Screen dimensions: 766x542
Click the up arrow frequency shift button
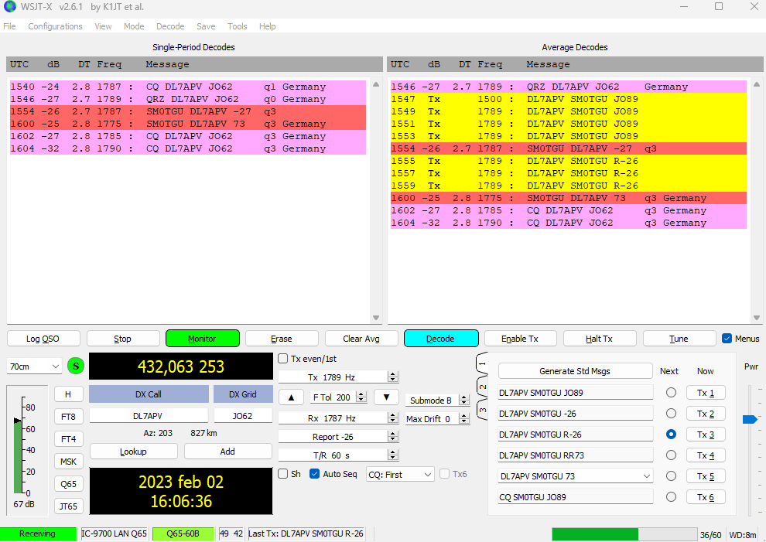pos(291,397)
